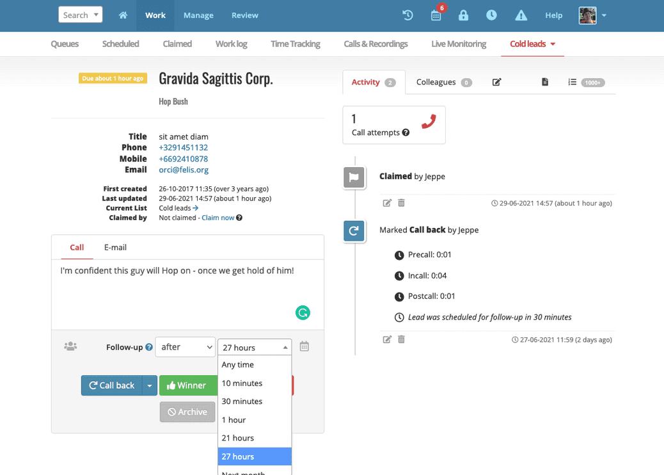Click the Call back refresh timeline icon
Screen dimensions: 664x475
(x=354, y=231)
